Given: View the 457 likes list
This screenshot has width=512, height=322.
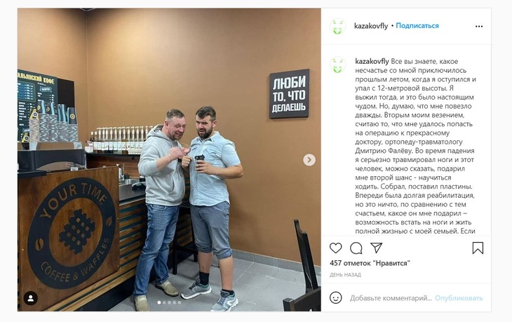Looking at the screenshot, I should coord(370,263).
